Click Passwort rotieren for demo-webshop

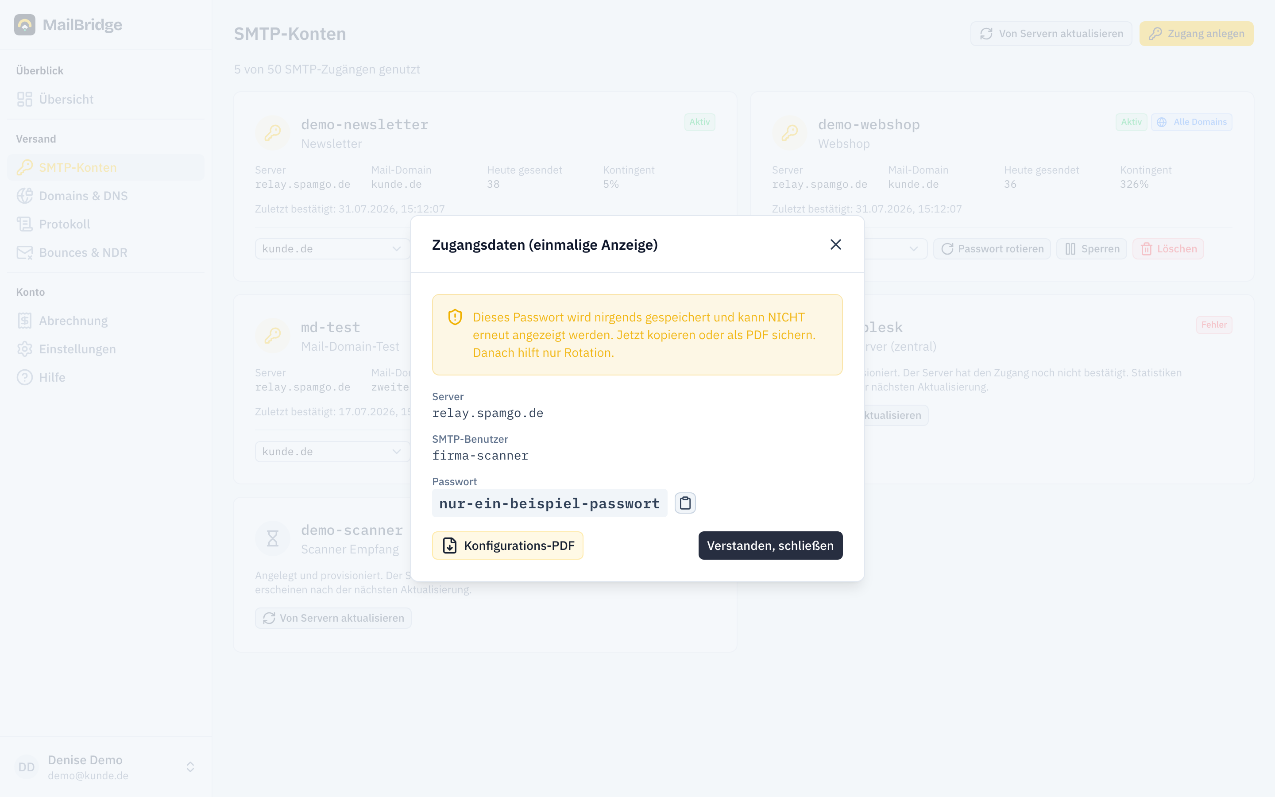(x=992, y=249)
